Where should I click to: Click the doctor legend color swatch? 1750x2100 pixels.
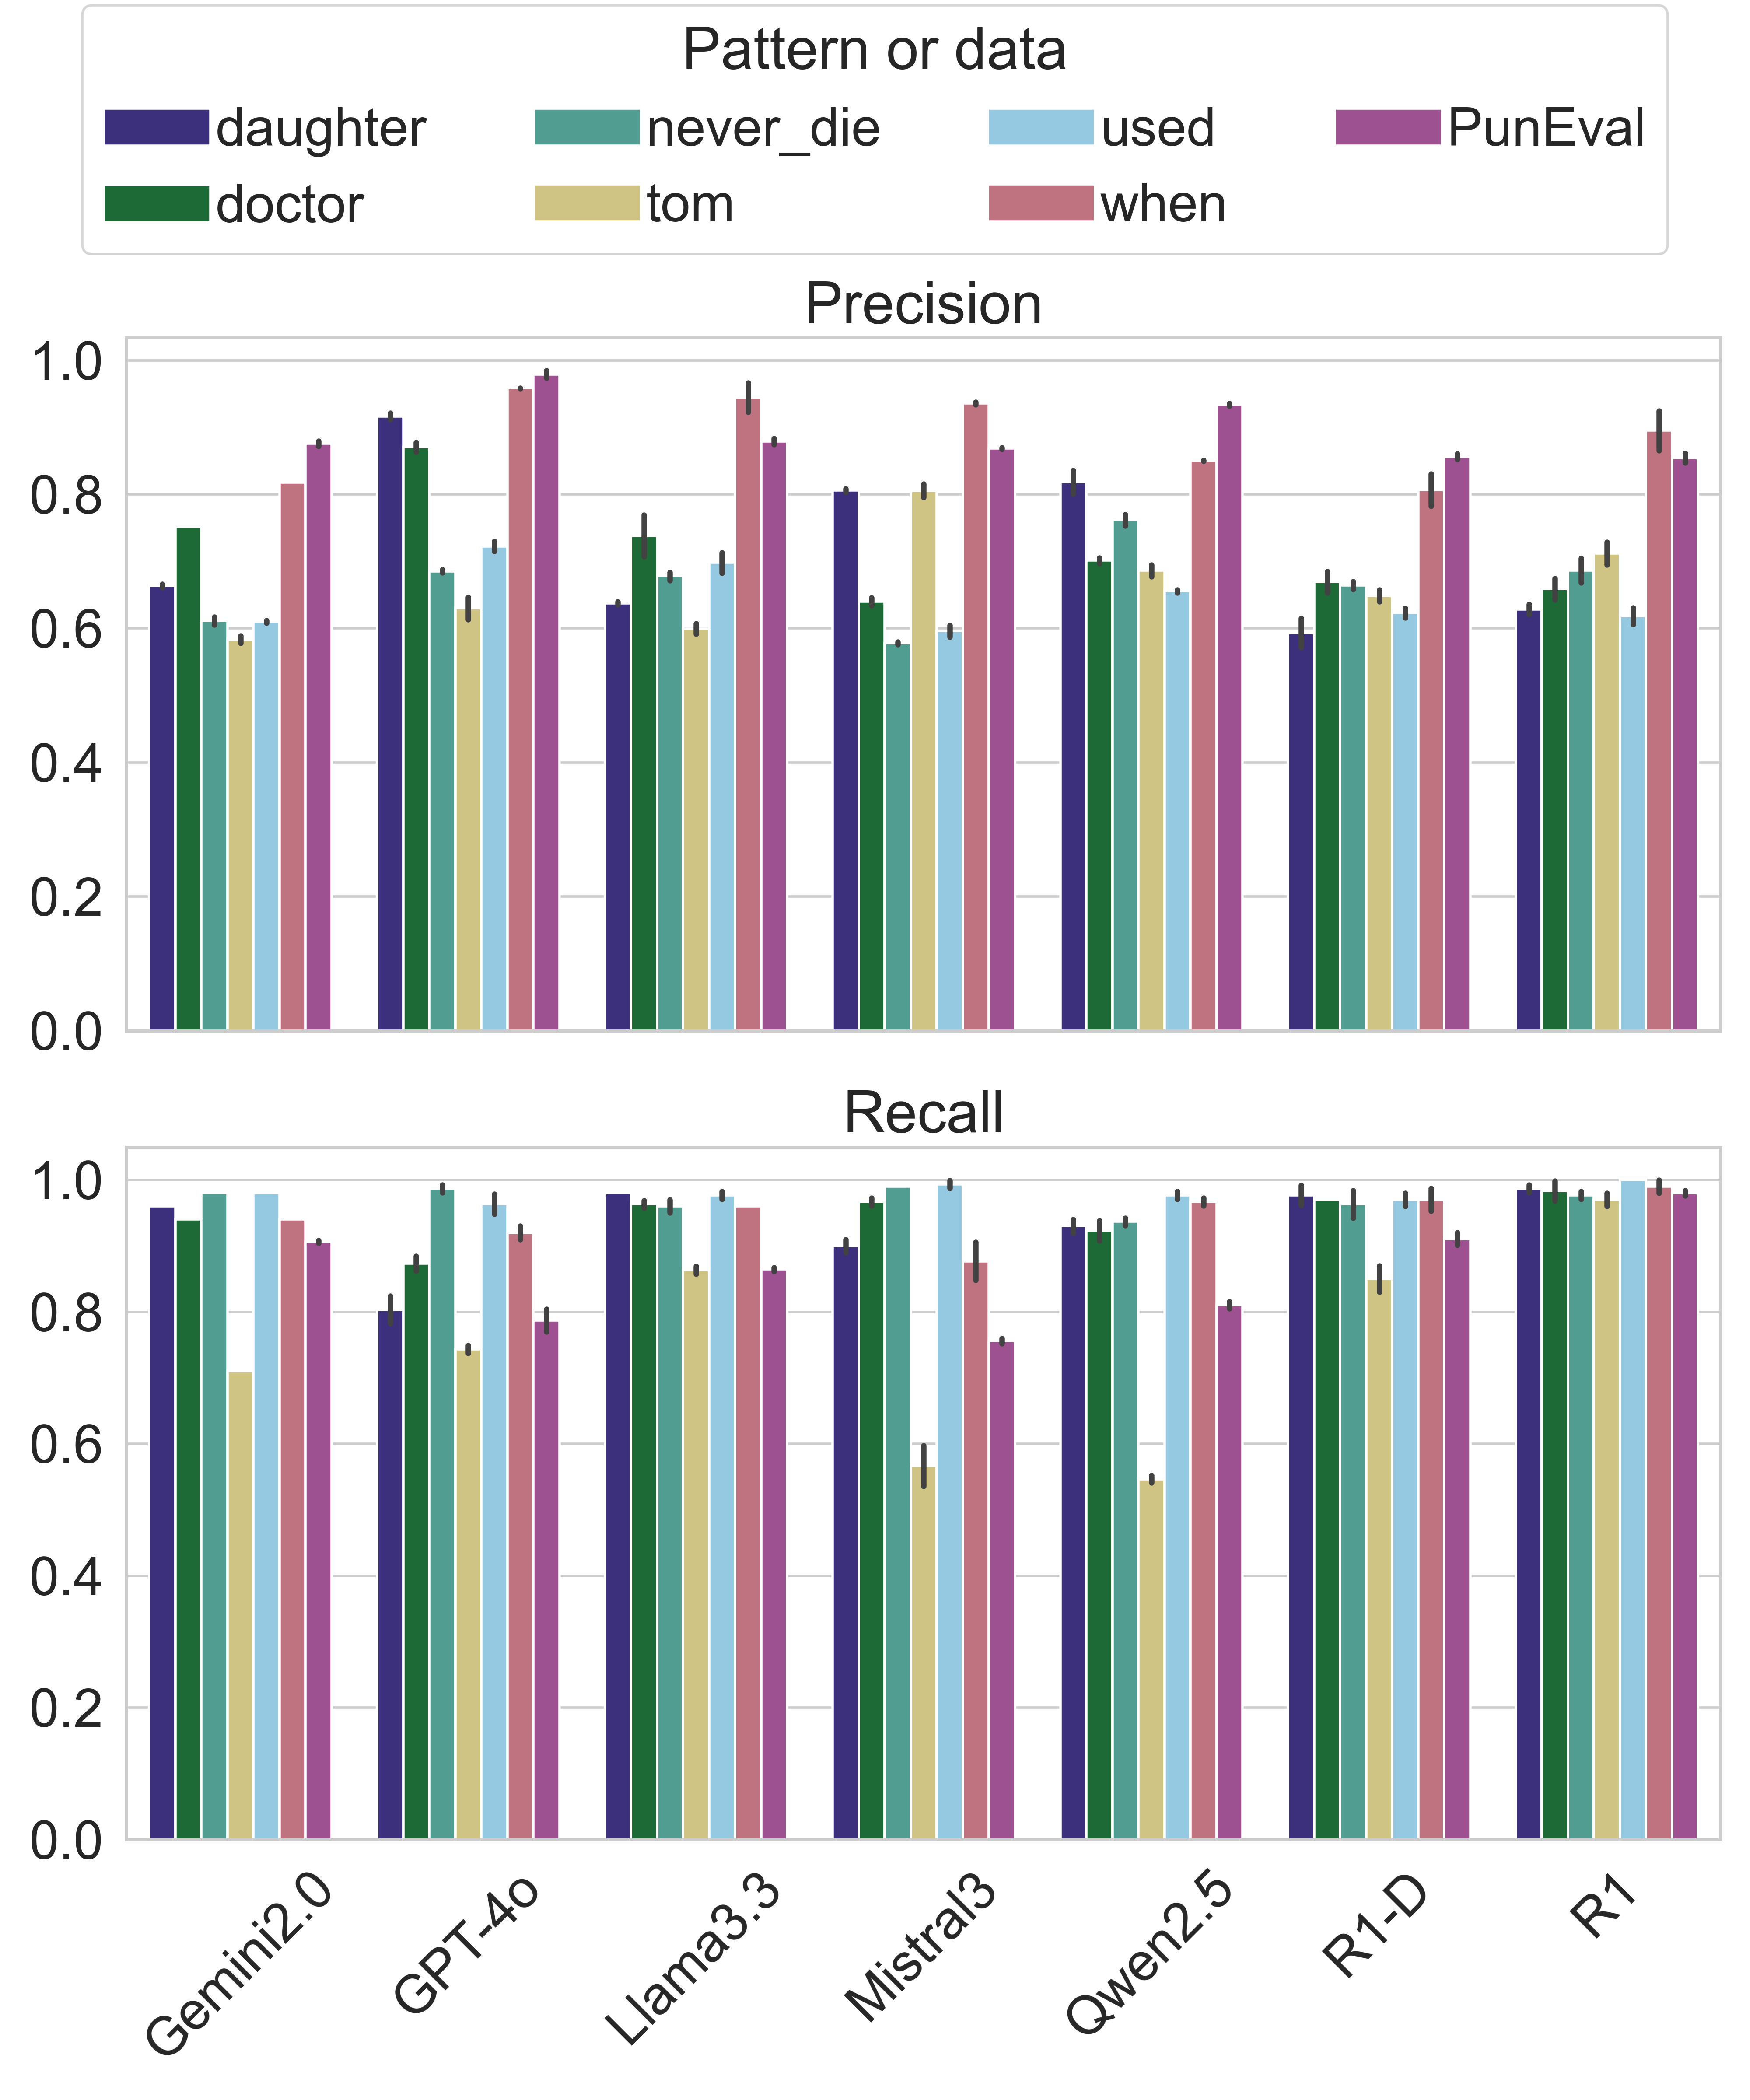157,203
